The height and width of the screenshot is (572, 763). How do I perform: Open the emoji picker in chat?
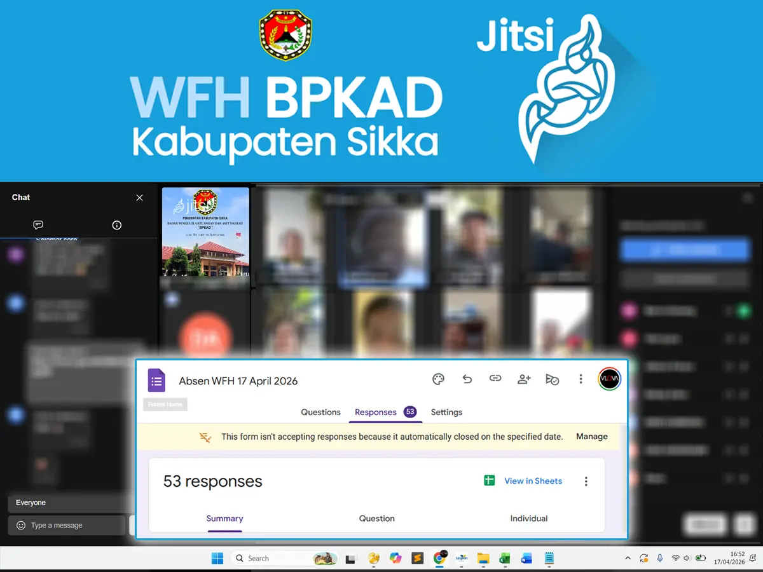tap(21, 526)
